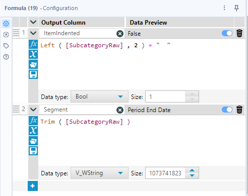Toggle data preview for Segment
The width and height of the screenshot is (248, 196).
[227, 110]
